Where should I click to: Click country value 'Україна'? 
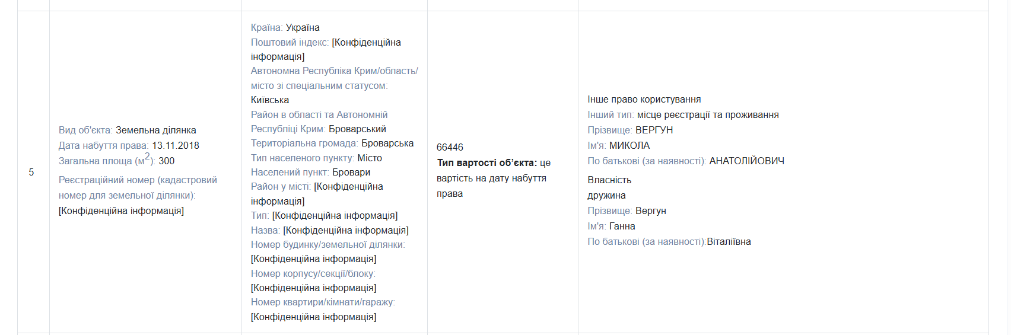303,27
